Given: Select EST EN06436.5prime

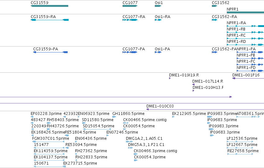Looking at the screenshot, I should pyautogui.click(x=76, y=142).
